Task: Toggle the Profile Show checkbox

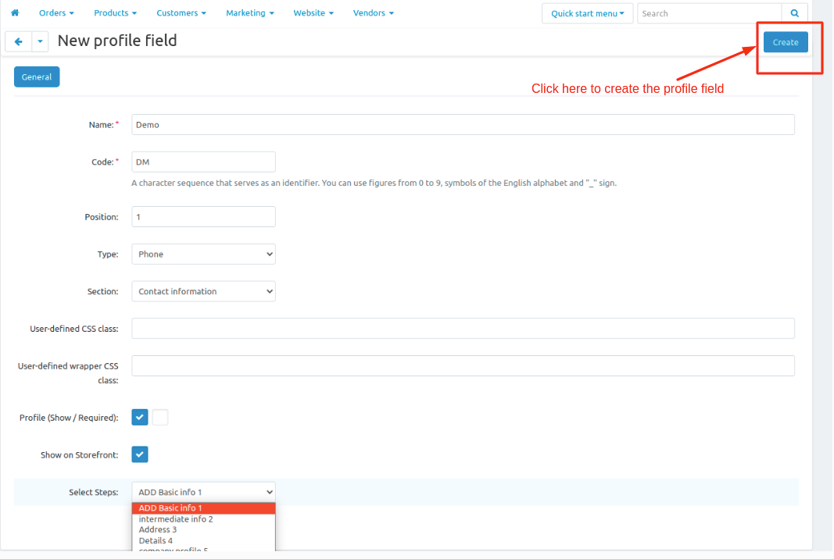Action: point(140,418)
